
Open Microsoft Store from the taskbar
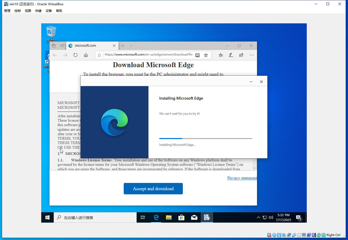[x=181, y=217]
